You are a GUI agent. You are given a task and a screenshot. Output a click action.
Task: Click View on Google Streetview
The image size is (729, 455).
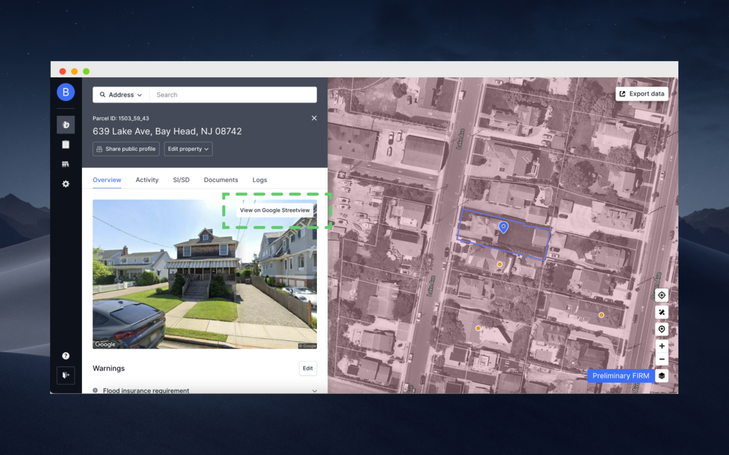(x=275, y=211)
